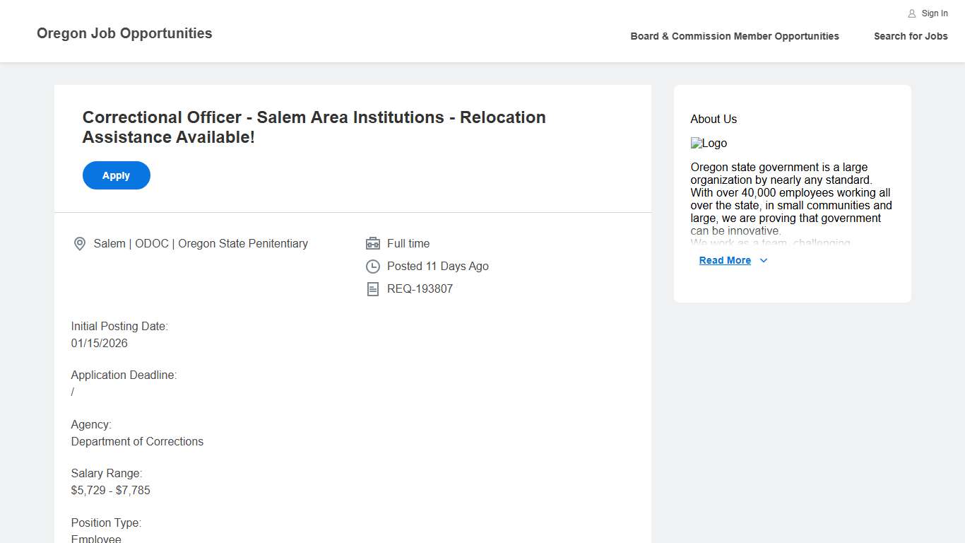Go to Search for Jobs
The height and width of the screenshot is (543, 965).
click(911, 36)
